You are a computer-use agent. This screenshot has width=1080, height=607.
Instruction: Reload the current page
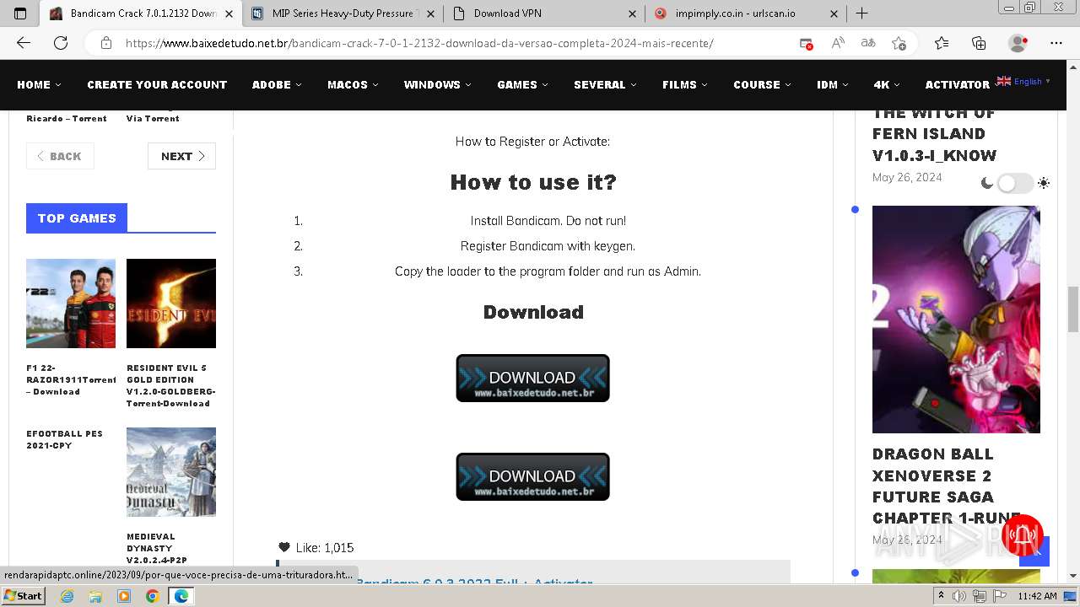(x=61, y=43)
